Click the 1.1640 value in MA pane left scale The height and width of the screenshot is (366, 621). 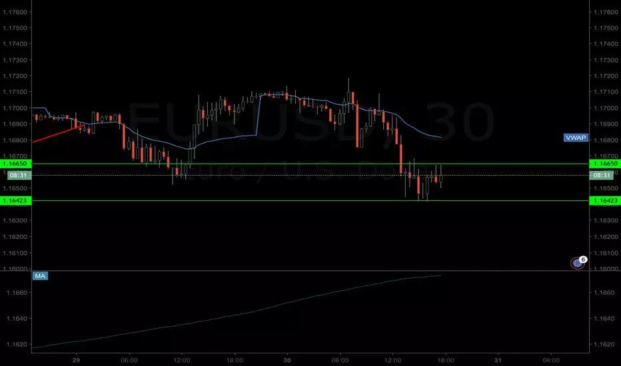point(17,319)
